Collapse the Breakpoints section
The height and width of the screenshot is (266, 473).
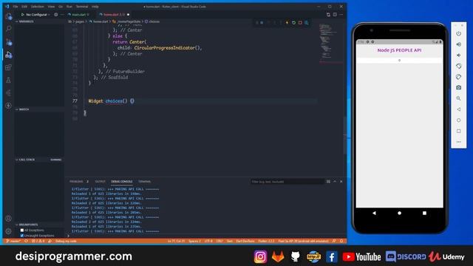point(27,225)
